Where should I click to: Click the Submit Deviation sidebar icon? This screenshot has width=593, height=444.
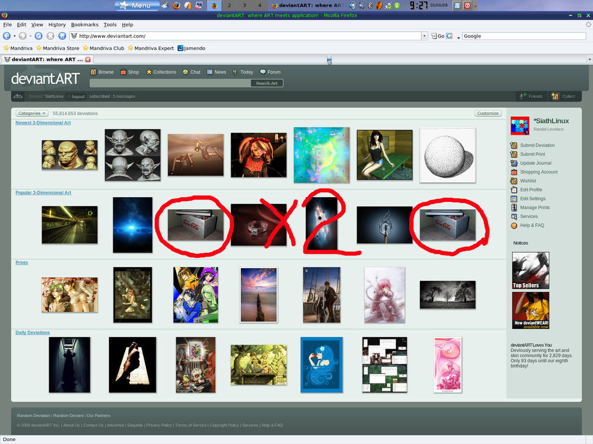(514, 145)
